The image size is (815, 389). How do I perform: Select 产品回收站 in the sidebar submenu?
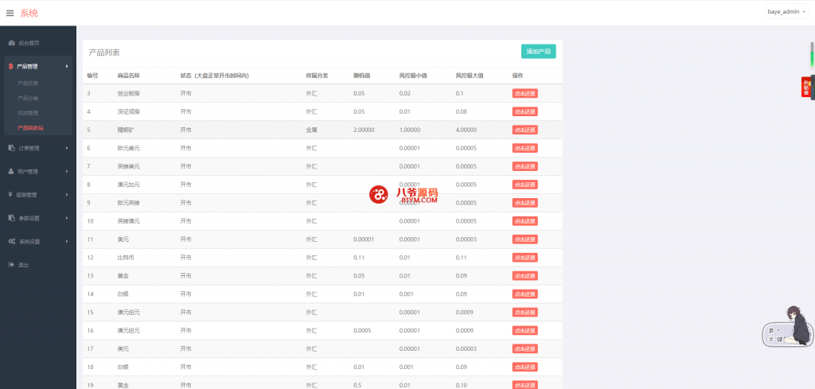pyautogui.click(x=31, y=128)
